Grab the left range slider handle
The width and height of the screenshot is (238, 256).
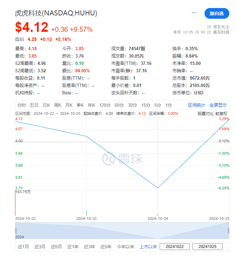[16, 231]
